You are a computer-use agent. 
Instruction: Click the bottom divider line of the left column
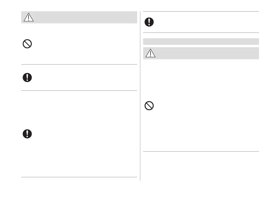tap(79, 177)
